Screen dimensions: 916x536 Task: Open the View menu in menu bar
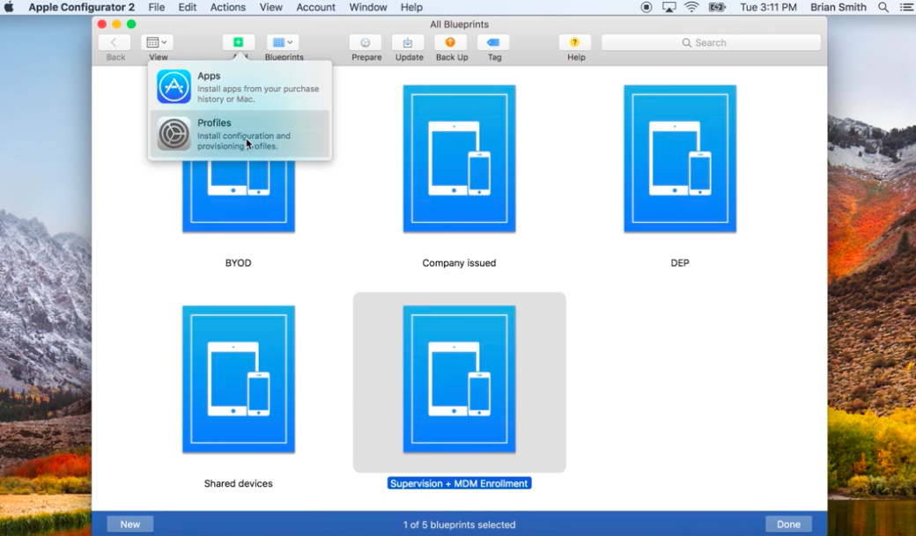[270, 7]
